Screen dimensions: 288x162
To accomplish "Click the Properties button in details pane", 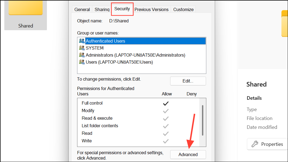I will tap(268, 144).
